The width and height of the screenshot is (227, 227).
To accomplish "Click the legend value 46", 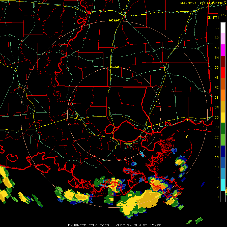I will click(217, 78).
